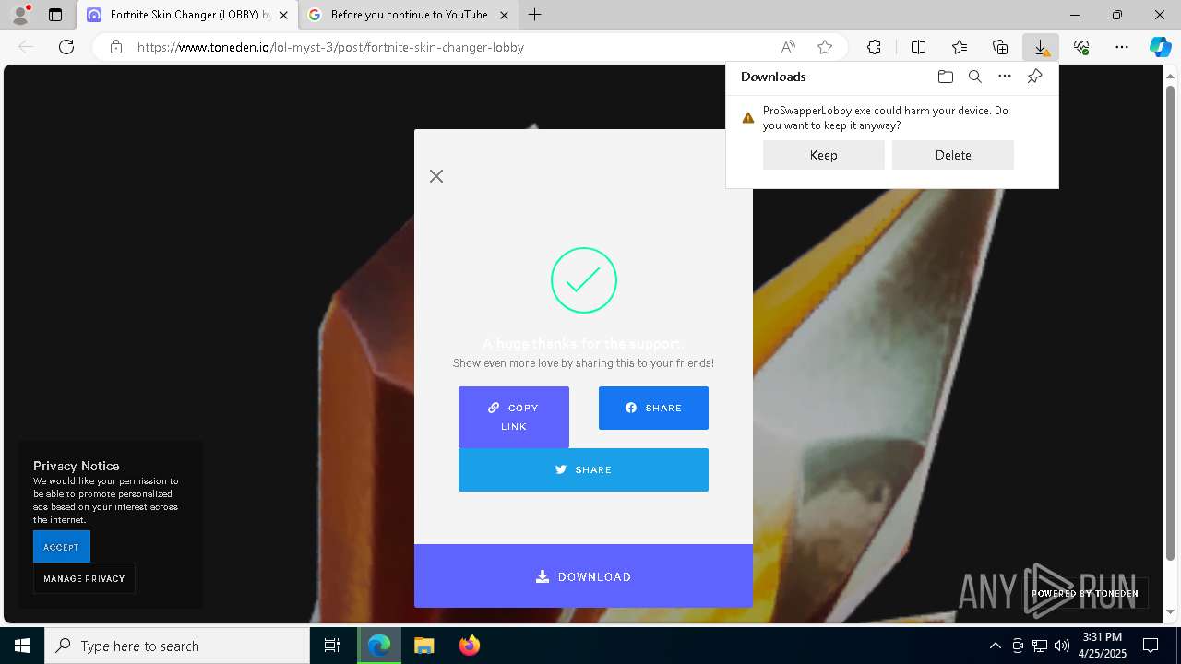Open File Explorer from taskbar

pos(424,646)
